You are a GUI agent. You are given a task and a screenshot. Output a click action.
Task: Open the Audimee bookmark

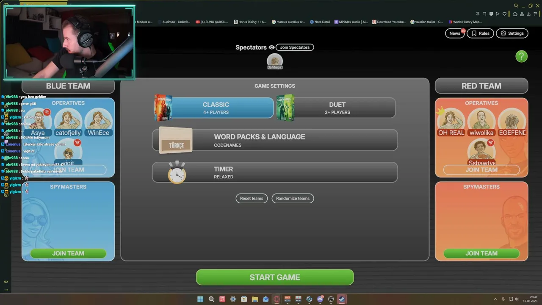(x=174, y=22)
